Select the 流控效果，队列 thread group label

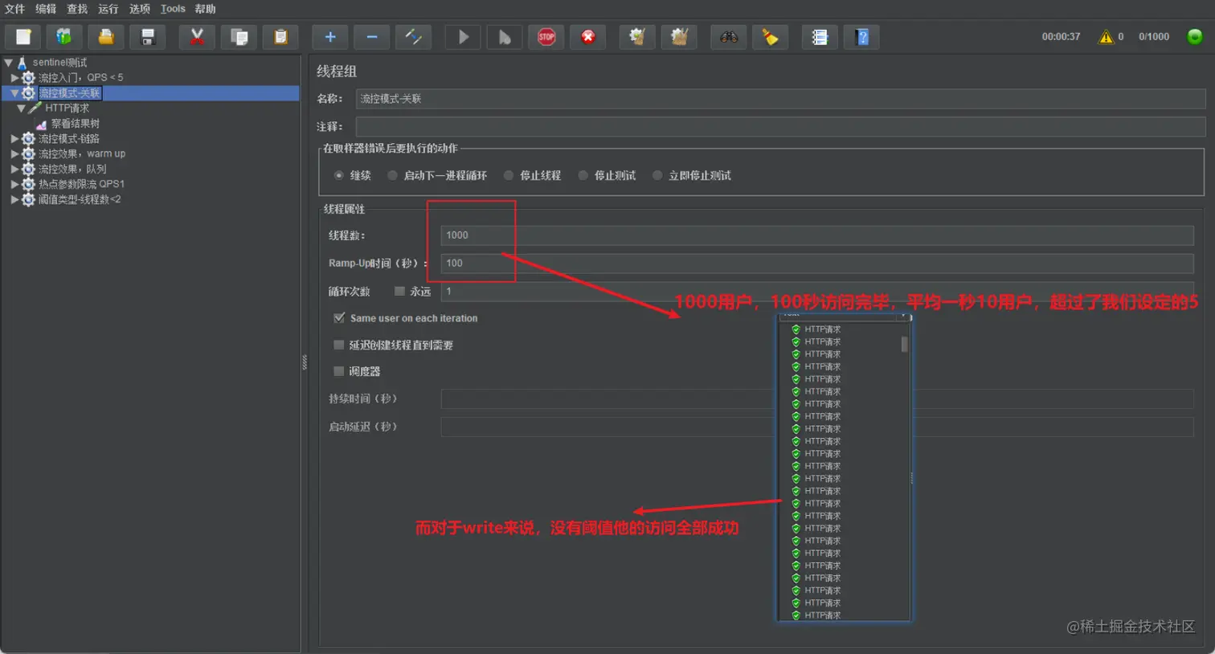72,169
